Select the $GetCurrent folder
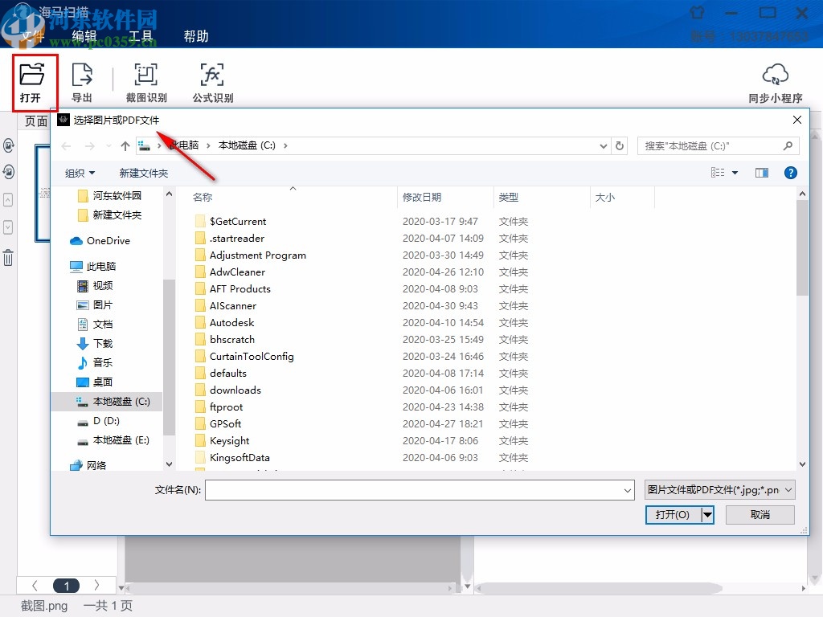823x617 pixels. pyautogui.click(x=238, y=222)
